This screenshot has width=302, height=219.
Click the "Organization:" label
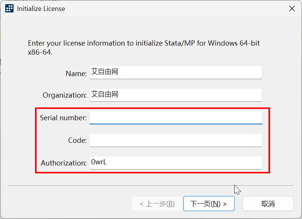pos(64,95)
